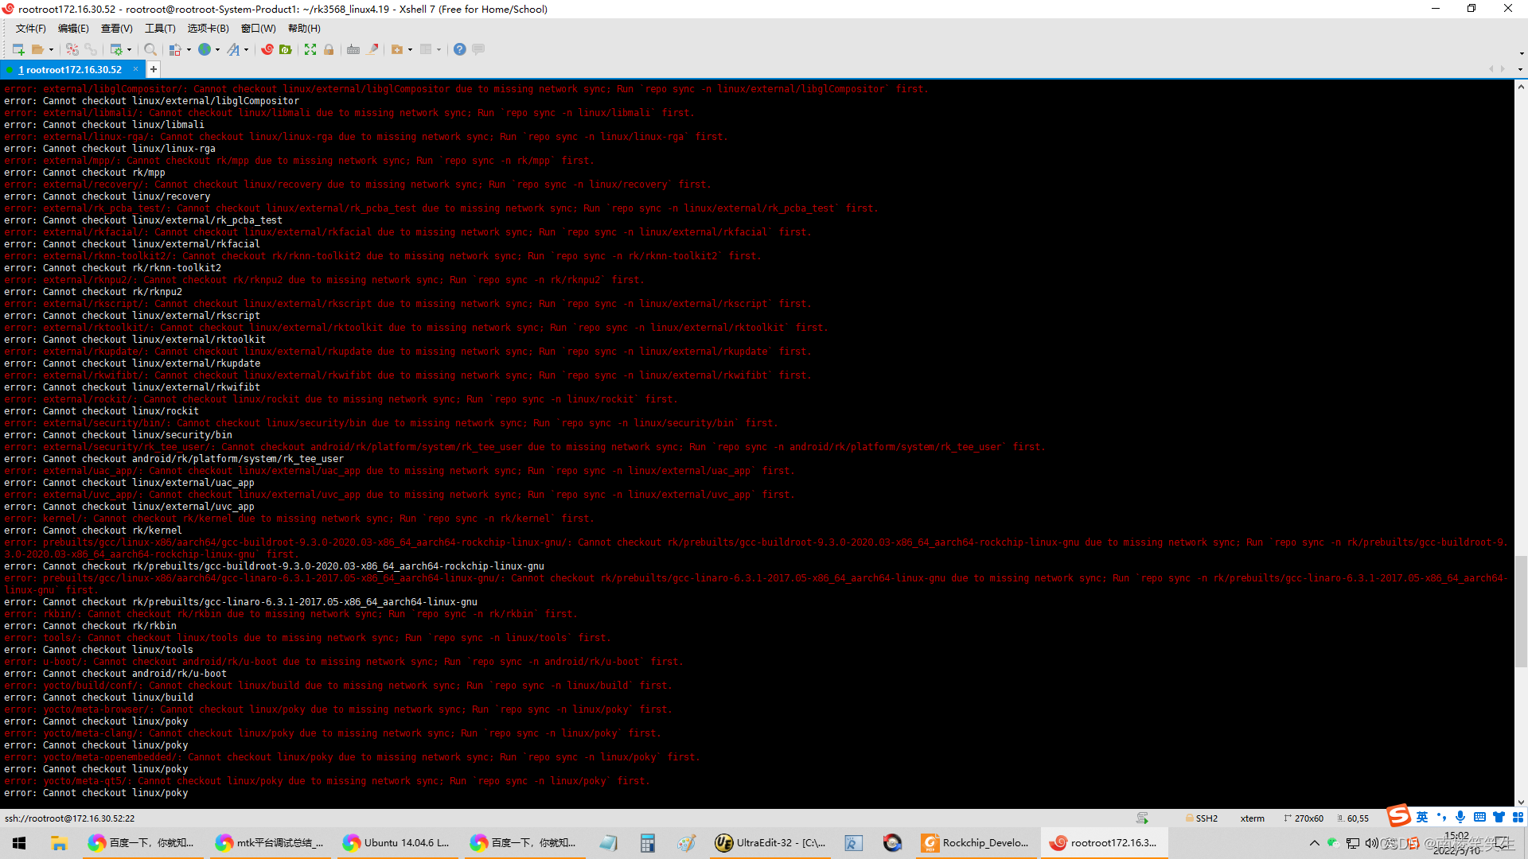
Task: Click the highlighter pen toolbar icon
Action: pos(372,49)
